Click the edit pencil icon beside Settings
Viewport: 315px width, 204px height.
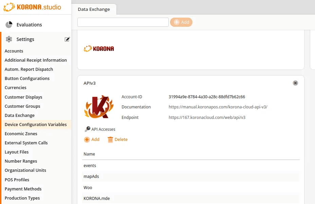point(67,39)
